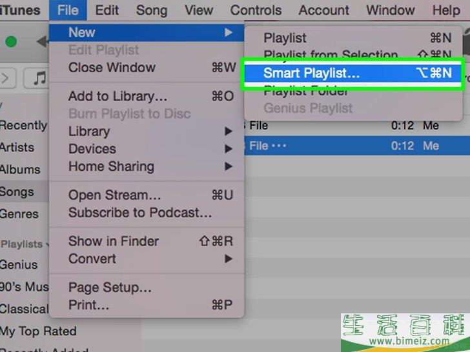Choose Print from the File menu
Screen dimensions: 470x352
(147, 305)
